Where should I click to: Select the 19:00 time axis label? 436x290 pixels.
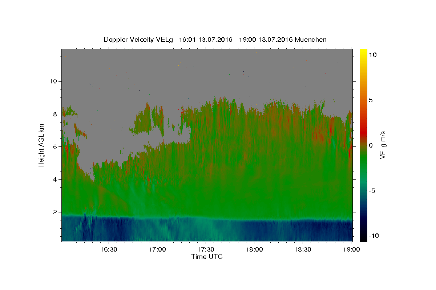click(x=352, y=249)
